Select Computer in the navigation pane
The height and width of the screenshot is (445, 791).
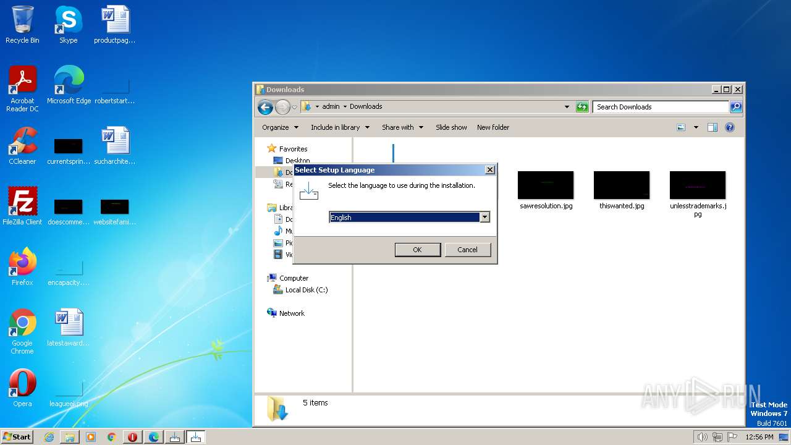click(x=294, y=278)
